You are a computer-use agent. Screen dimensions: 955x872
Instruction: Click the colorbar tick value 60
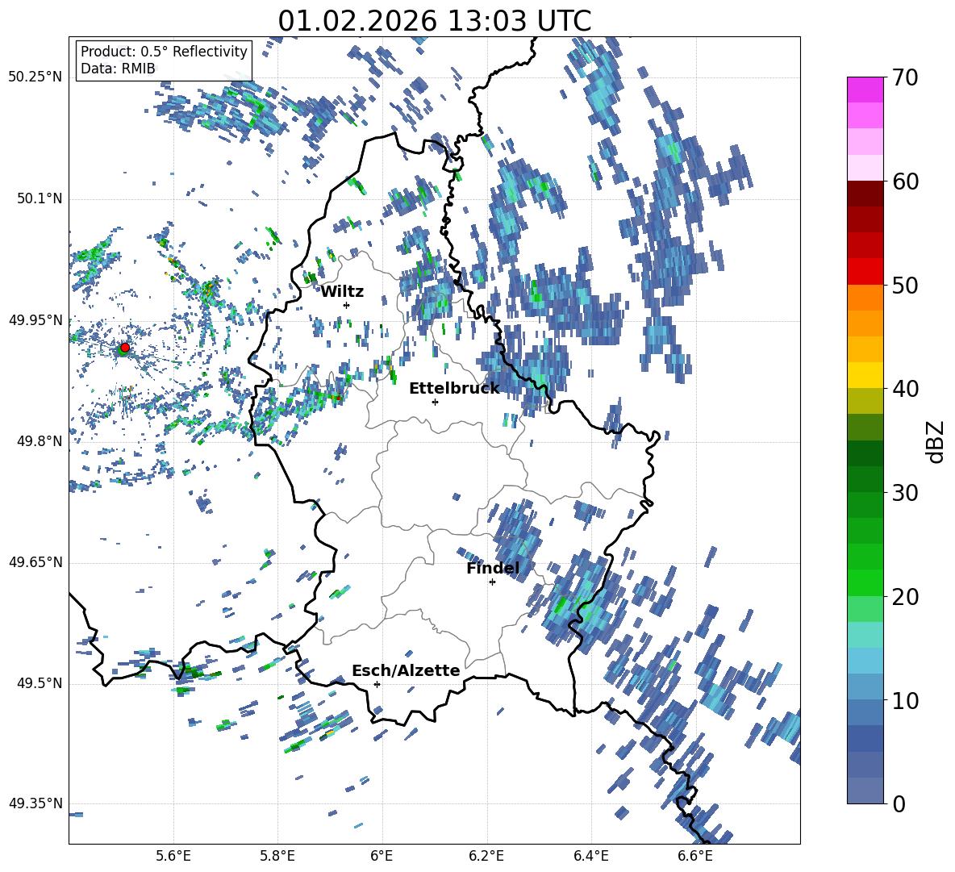[906, 181]
